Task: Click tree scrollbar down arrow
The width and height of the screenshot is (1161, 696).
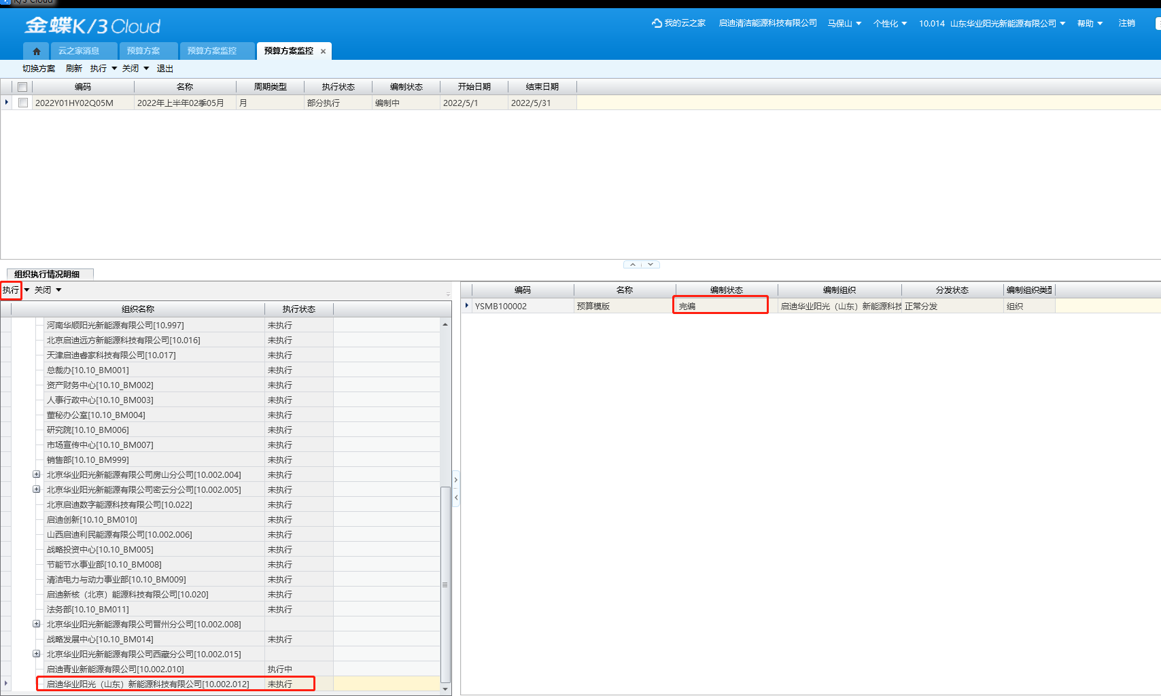Action: click(445, 689)
